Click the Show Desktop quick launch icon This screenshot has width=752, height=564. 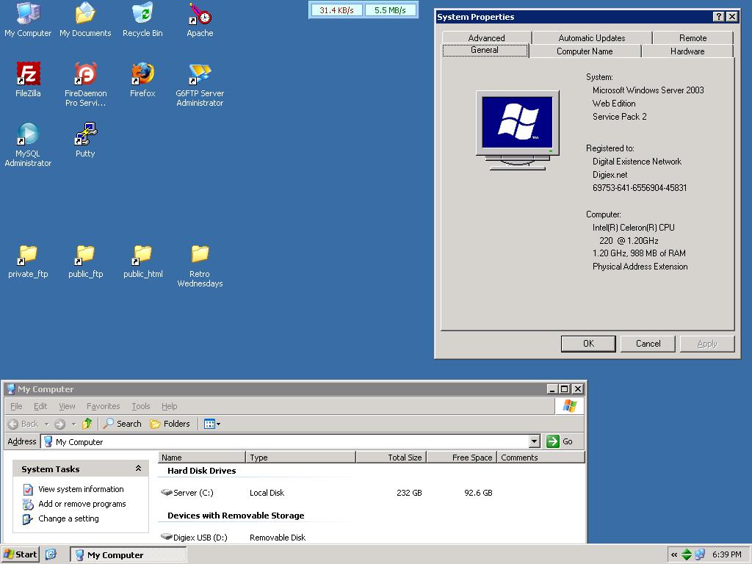(x=51, y=554)
